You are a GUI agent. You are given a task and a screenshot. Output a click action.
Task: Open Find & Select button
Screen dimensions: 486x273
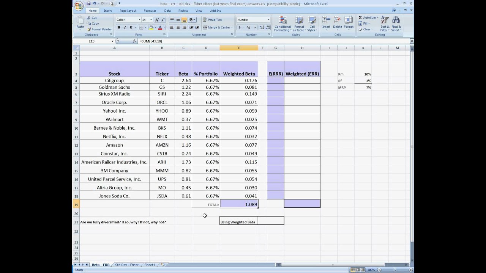(x=396, y=24)
